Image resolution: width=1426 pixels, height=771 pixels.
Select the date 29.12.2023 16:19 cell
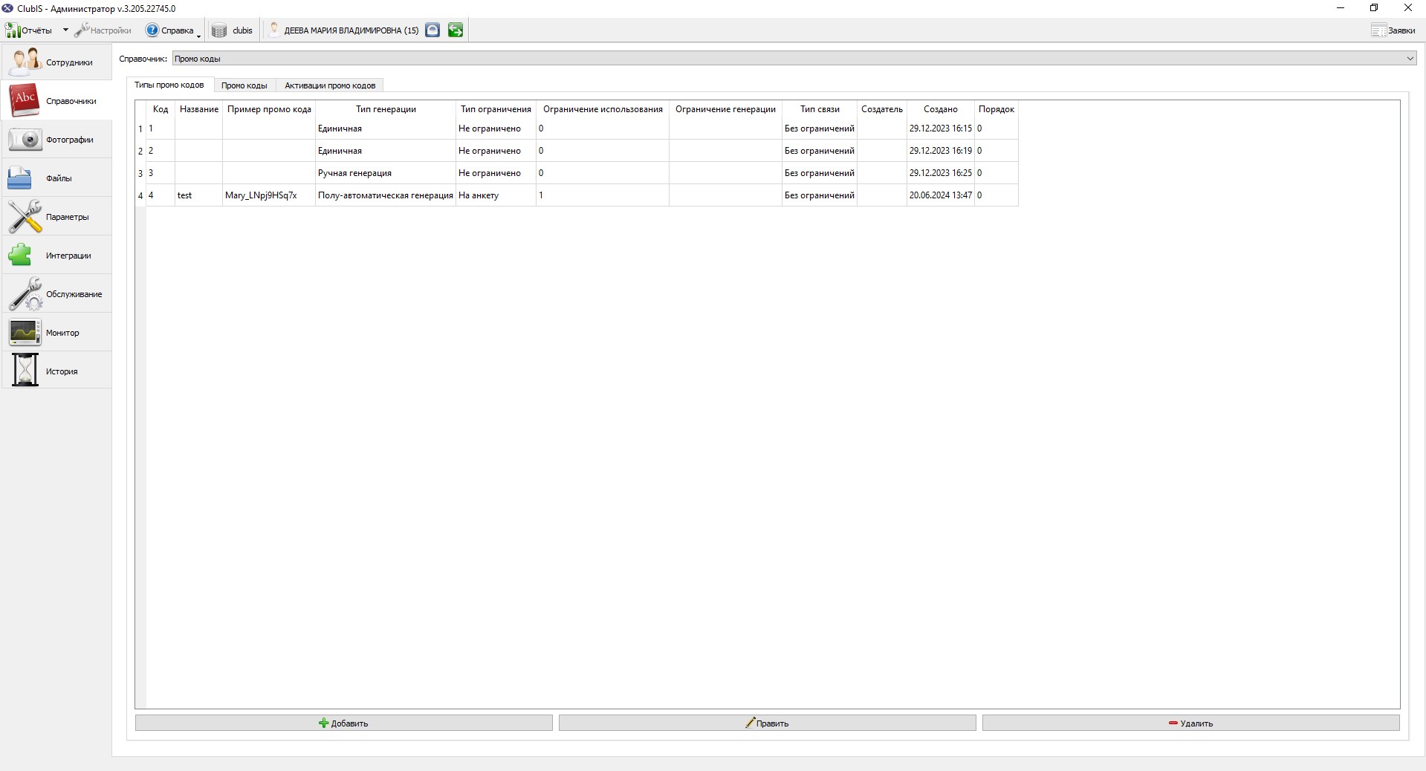941,151
